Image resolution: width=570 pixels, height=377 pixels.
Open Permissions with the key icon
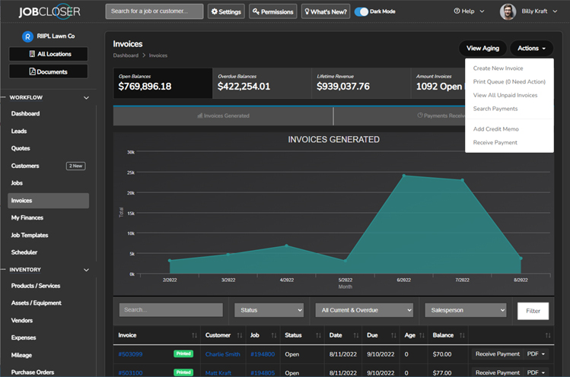pos(272,11)
